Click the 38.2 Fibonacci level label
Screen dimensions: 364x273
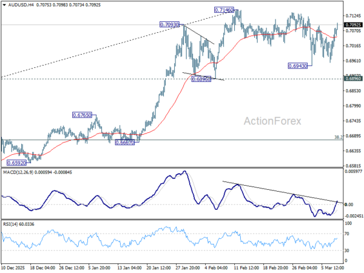[339, 138]
